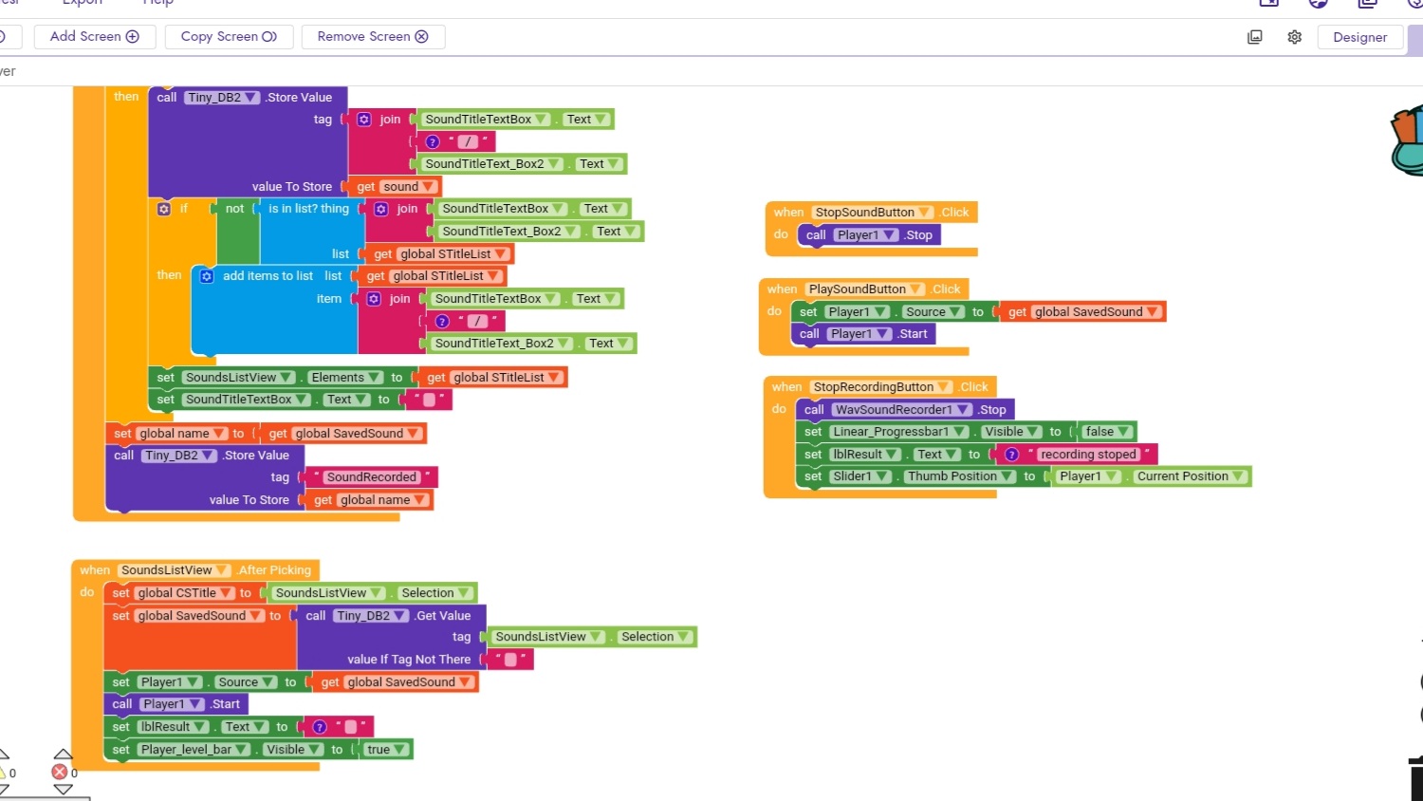Viewport: 1423px width, 801px height.
Task: Open the StopSoundButton component dropdown
Action: point(925,213)
